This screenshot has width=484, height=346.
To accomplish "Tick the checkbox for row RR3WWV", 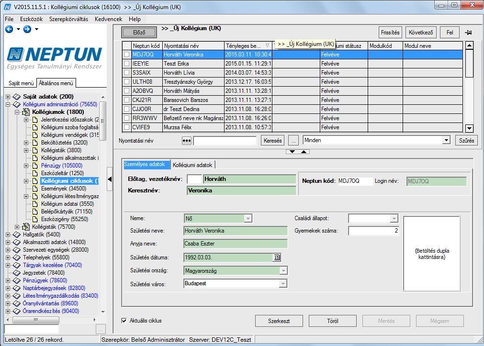I will [x=126, y=118].
